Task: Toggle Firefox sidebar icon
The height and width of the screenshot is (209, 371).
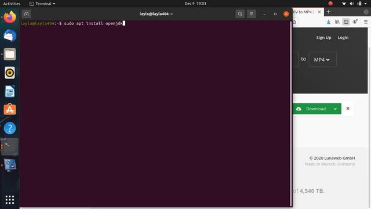Action: coord(346,22)
